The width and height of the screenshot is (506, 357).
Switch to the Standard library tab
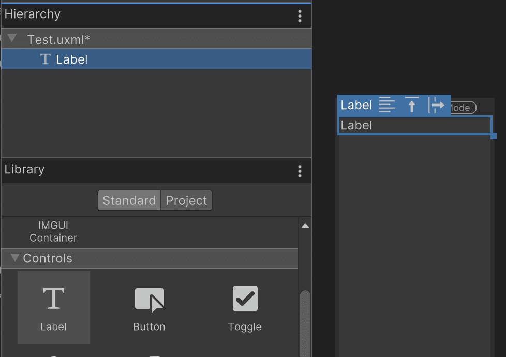point(129,201)
